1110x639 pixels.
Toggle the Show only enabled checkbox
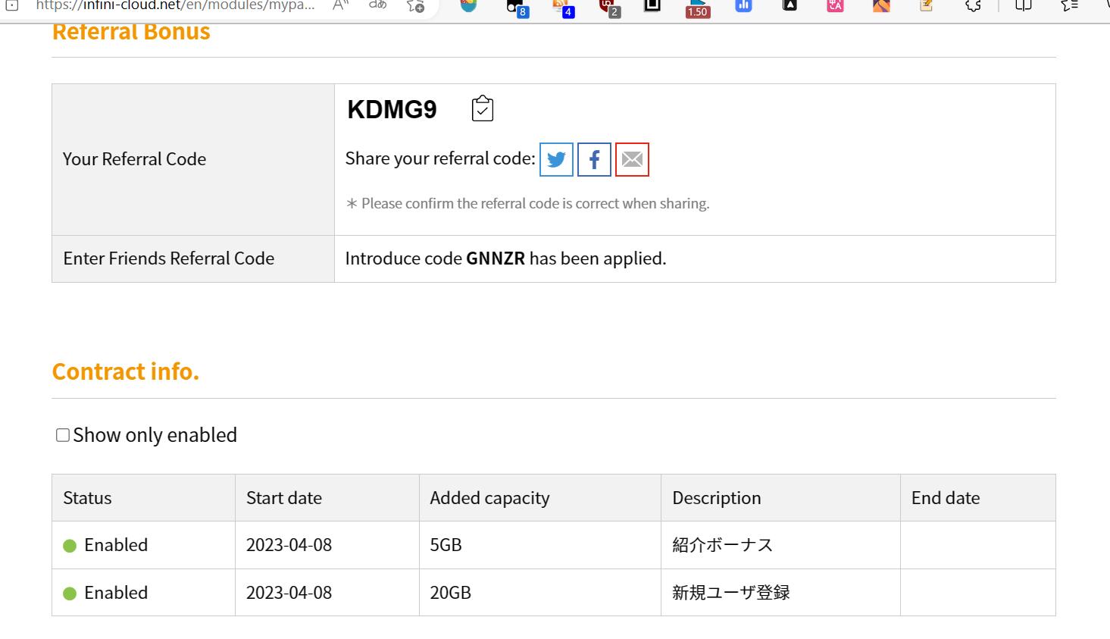63,435
